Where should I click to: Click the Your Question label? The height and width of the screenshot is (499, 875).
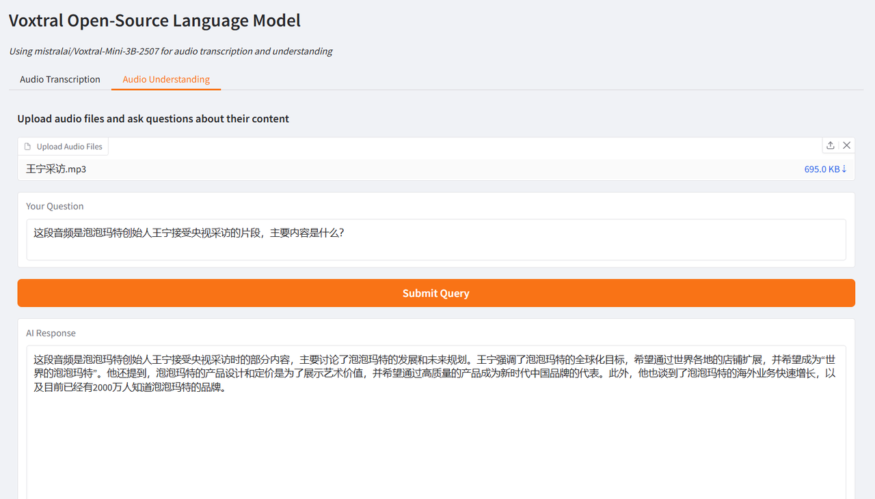55,206
